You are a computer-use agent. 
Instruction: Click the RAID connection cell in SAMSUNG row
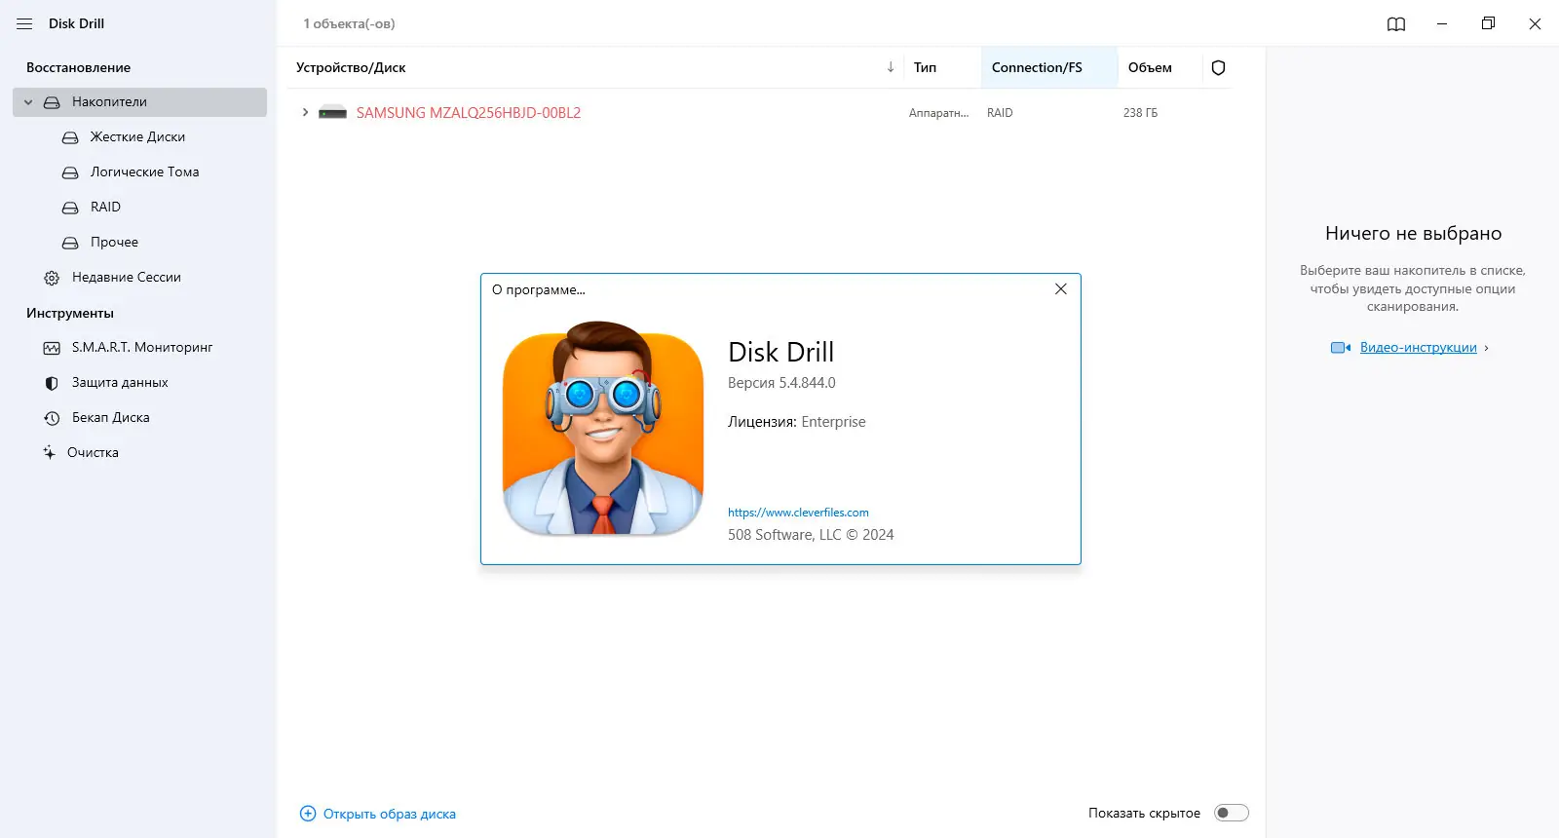(1000, 113)
